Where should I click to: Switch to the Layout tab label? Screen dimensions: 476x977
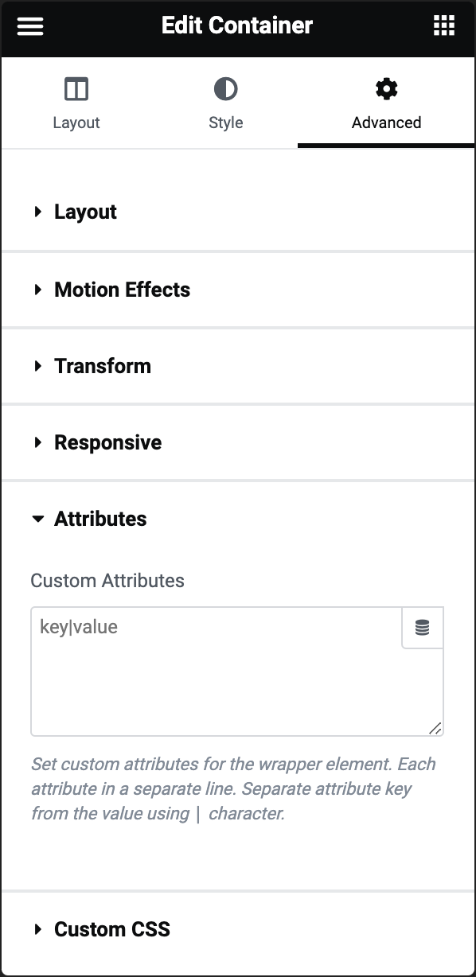tap(76, 123)
